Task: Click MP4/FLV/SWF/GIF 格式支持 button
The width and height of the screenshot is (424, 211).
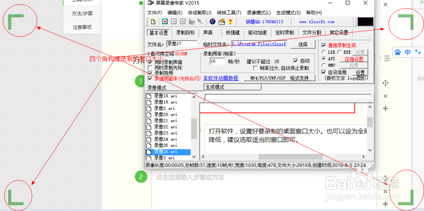Action: tap(279, 78)
